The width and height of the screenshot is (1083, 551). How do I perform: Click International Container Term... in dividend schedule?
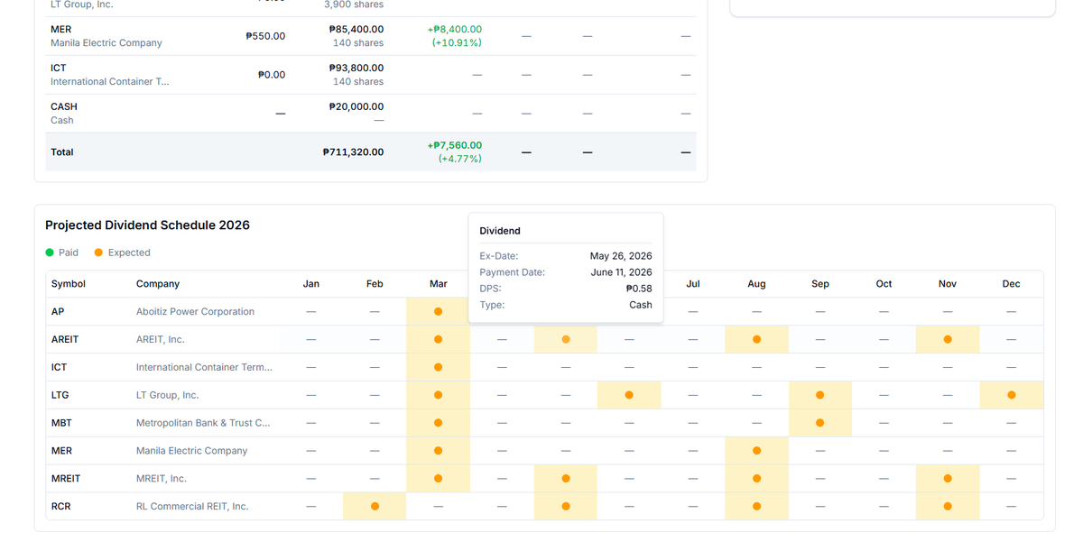point(204,367)
